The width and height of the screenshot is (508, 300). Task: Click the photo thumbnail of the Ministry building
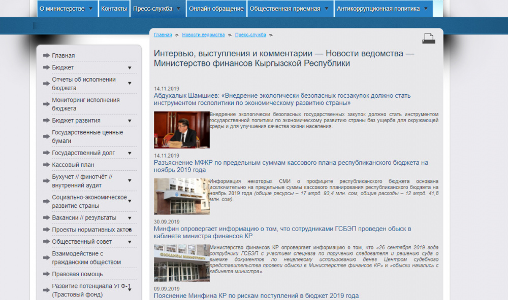coord(181,197)
